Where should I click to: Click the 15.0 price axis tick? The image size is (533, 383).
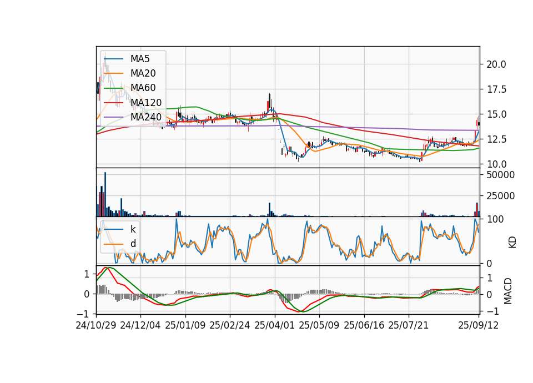click(496, 114)
